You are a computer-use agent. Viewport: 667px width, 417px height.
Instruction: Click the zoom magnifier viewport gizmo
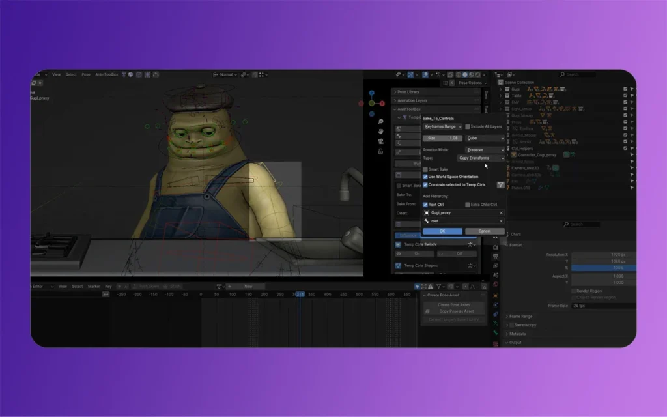coord(380,122)
